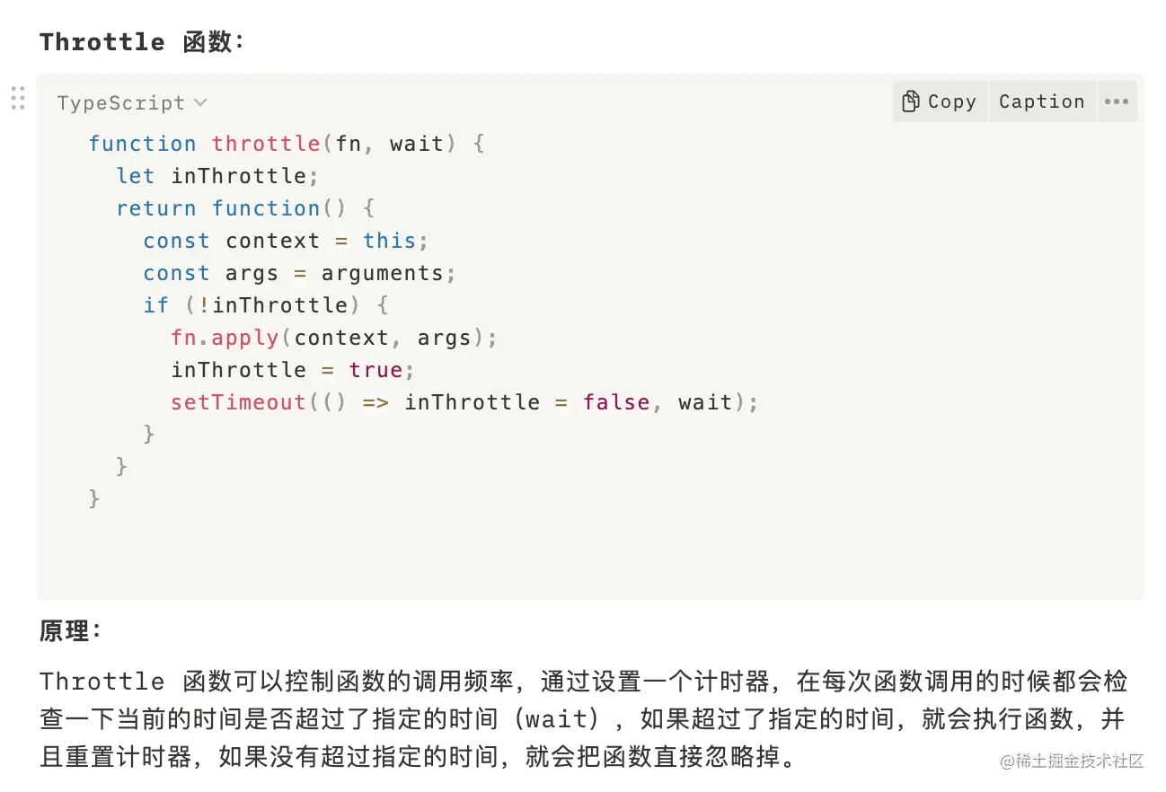Click the "原理:" heading
Viewport: 1166px width, 792px height.
tap(71, 631)
